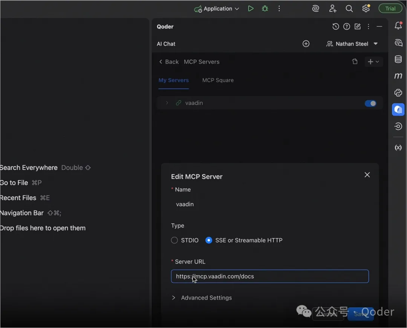Select SSE or Streamable HTTP type
The width and height of the screenshot is (407, 328).
click(x=209, y=240)
